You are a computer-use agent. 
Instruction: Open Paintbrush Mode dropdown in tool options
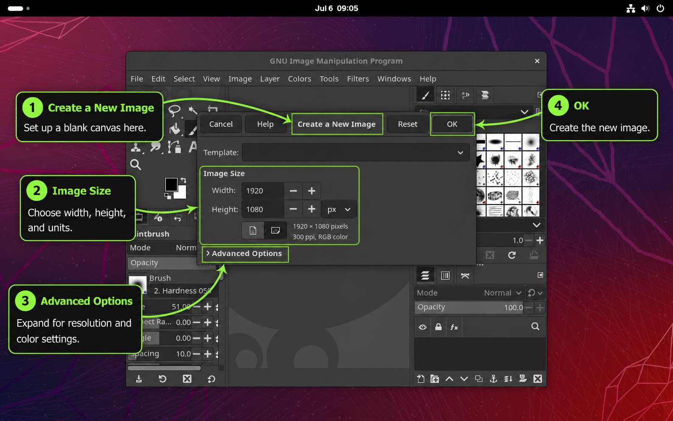pos(163,247)
